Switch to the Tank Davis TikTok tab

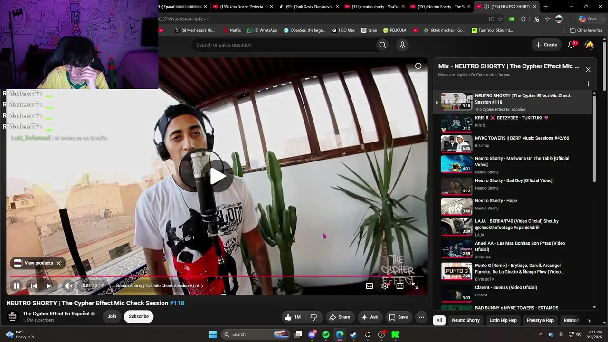[309, 7]
